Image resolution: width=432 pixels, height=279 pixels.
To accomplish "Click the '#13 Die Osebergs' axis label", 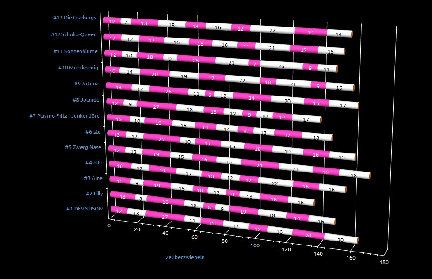I will click(x=74, y=18).
